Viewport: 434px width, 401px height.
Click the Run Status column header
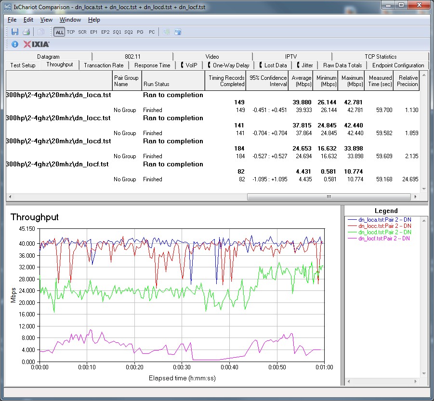click(x=173, y=81)
